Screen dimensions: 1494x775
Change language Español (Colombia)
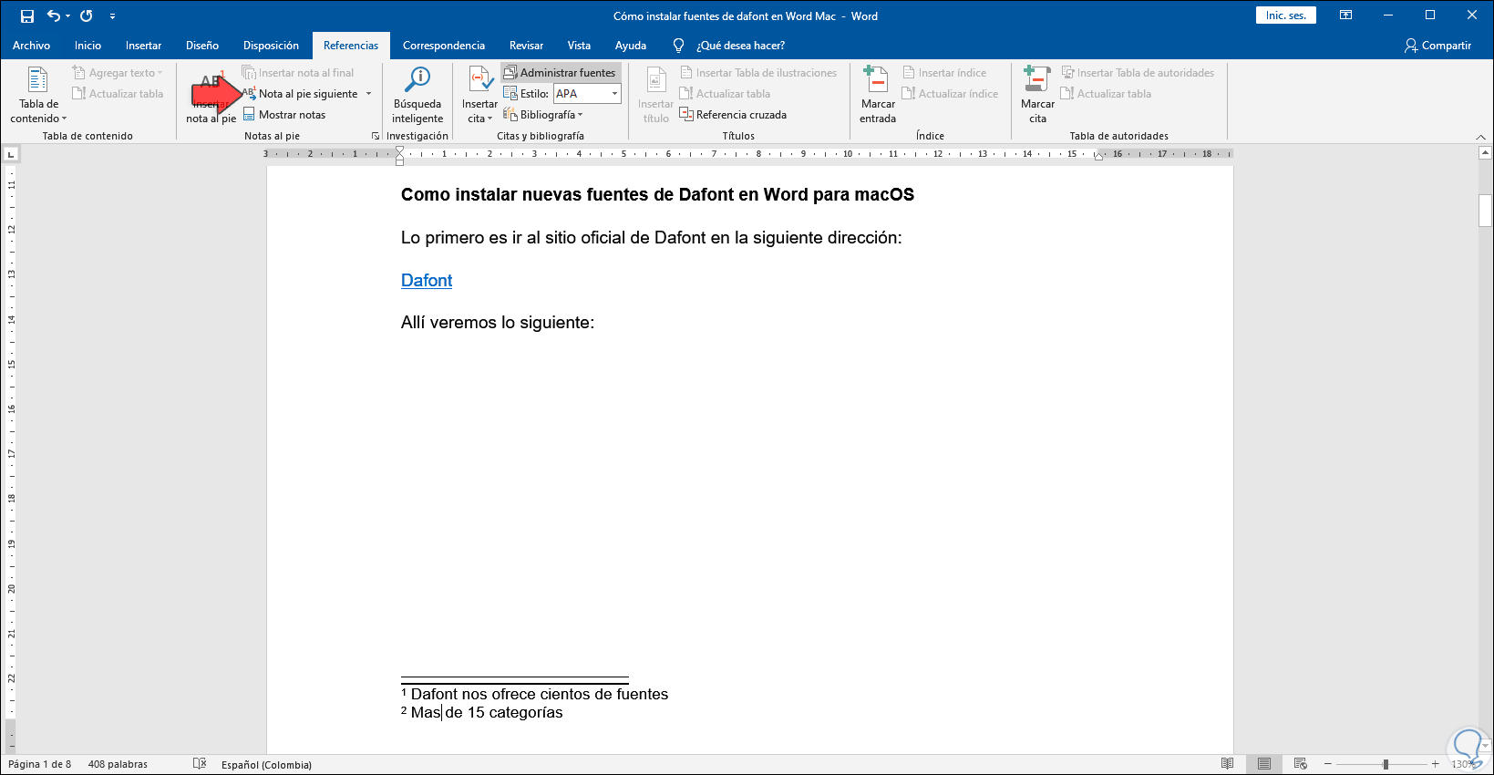click(266, 764)
